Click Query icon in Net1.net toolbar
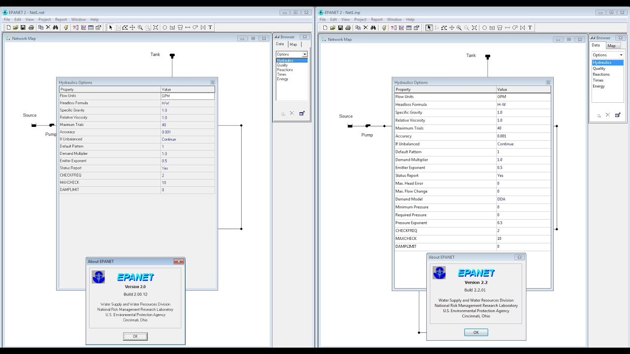 pos(76,28)
